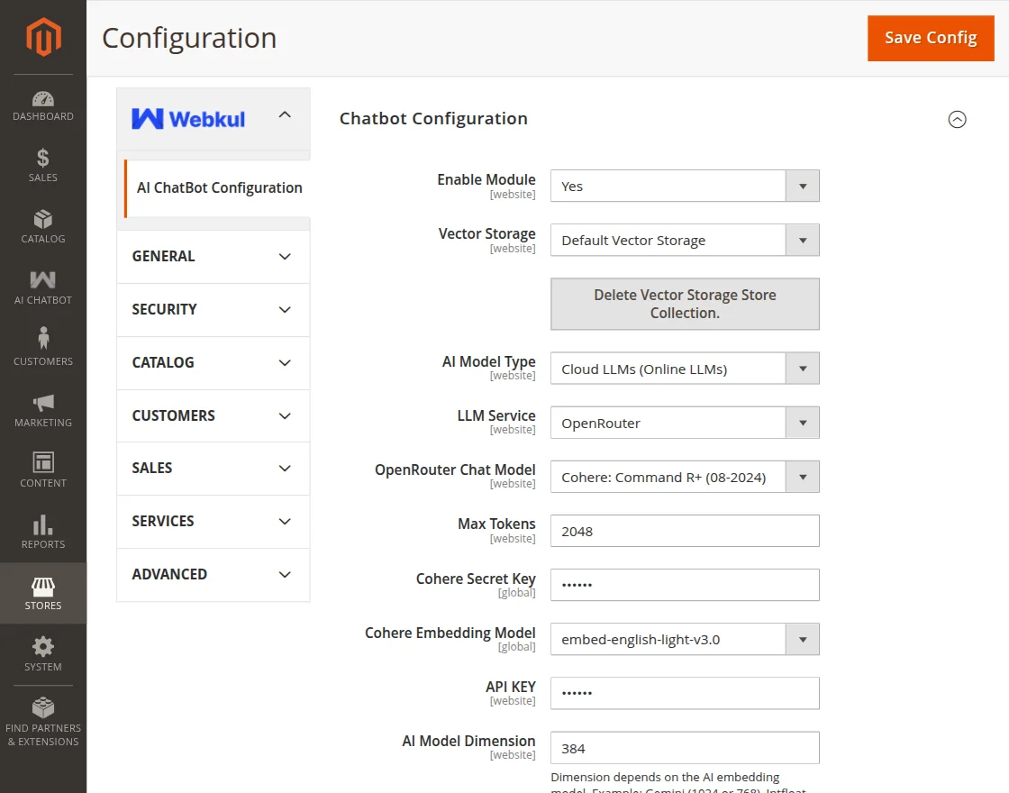Expand the ADVANCED configuration tab

[213, 574]
